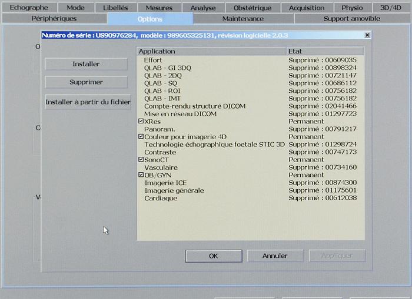Sort by the Application column header
The image size is (412, 299).
211,52
